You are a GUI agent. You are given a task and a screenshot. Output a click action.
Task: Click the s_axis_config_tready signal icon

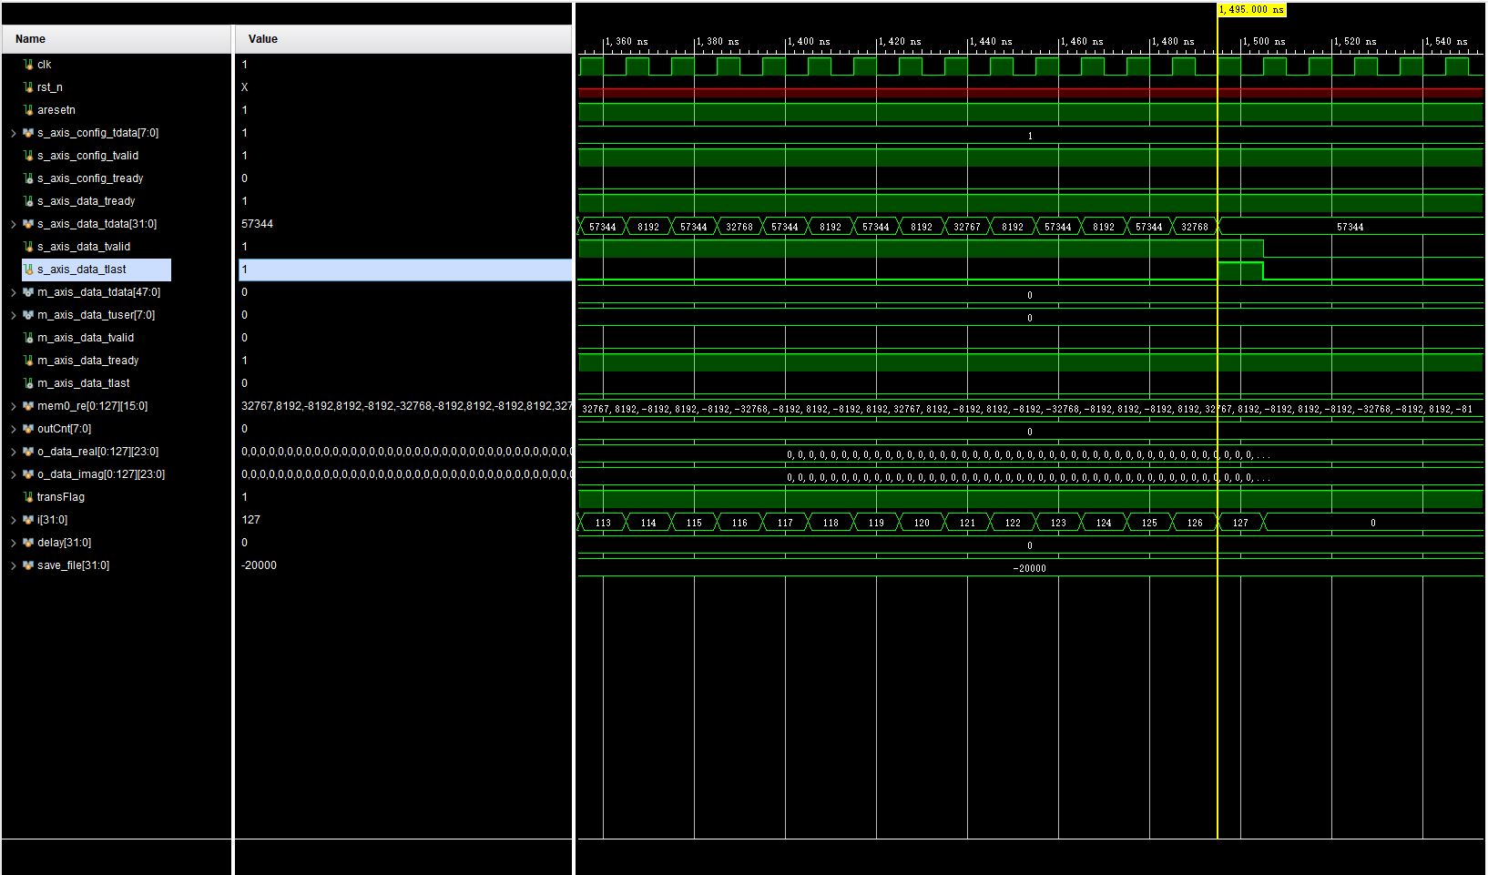click(x=28, y=178)
